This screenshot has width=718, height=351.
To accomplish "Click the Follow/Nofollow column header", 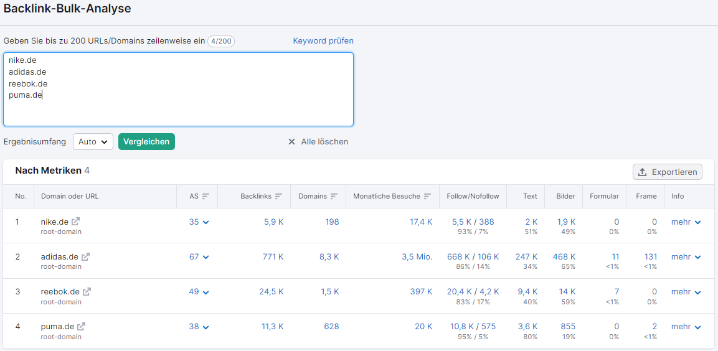I will coord(473,196).
